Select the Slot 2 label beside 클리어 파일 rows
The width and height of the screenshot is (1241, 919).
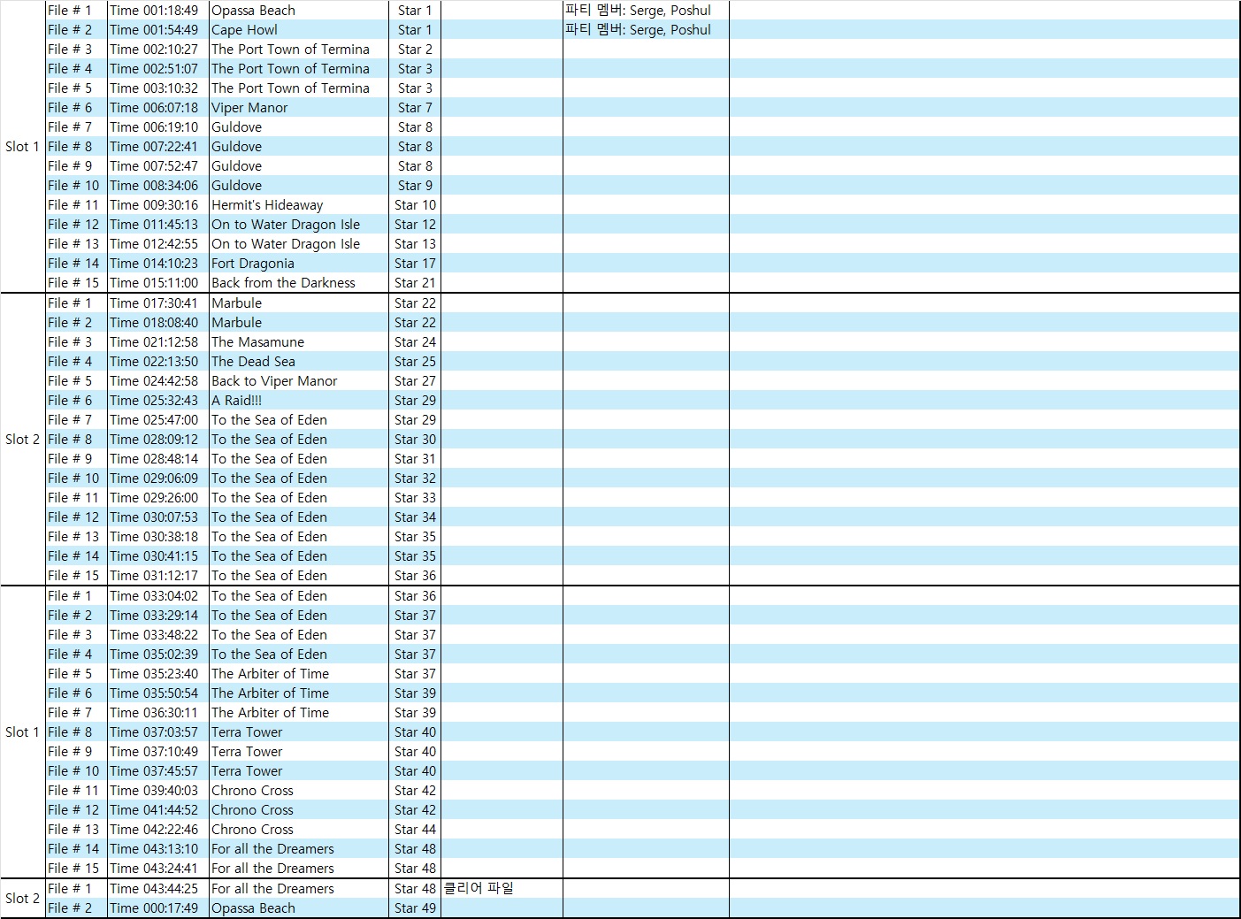click(23, 899)
